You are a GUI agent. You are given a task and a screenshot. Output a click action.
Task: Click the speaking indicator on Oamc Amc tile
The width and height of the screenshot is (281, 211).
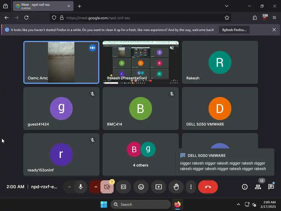pyautogui.click(x=92, y=48)
